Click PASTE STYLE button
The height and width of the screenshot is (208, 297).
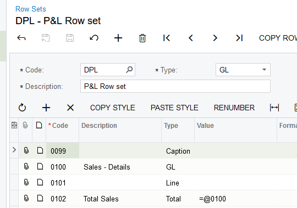tap(174, 108)
